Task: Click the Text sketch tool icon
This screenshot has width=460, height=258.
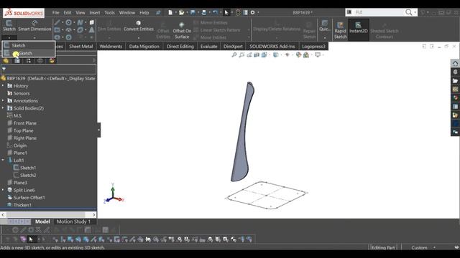Action: 92,30
